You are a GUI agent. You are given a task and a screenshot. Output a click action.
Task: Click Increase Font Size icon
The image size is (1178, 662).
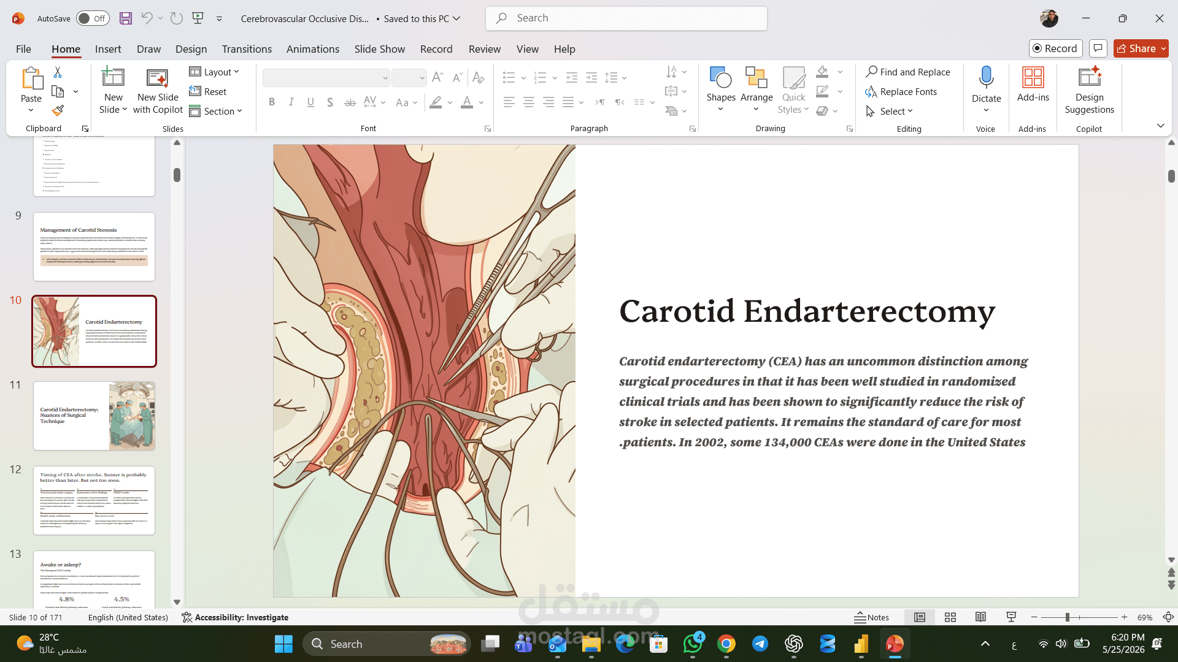pos(437,78)
